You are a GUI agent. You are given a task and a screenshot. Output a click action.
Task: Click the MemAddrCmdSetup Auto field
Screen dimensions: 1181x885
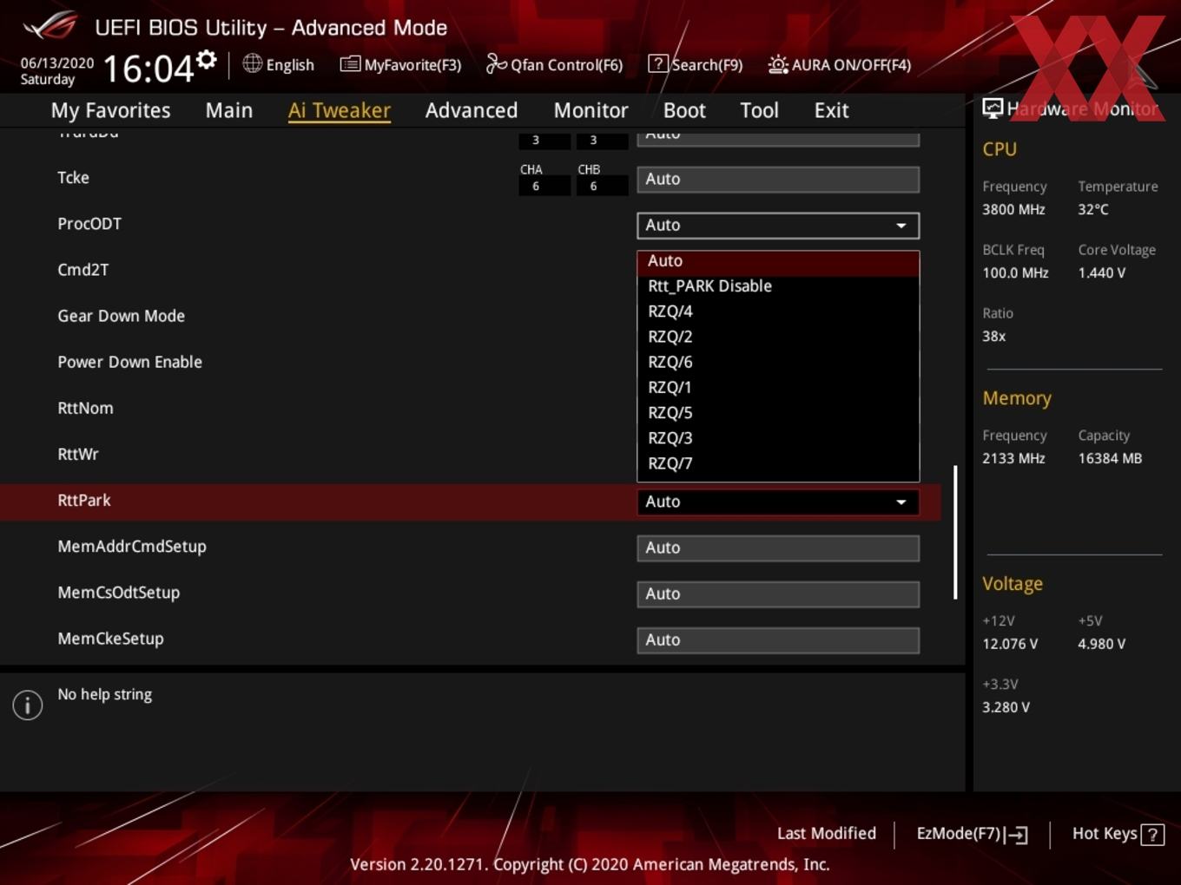[x=778, y=548]
